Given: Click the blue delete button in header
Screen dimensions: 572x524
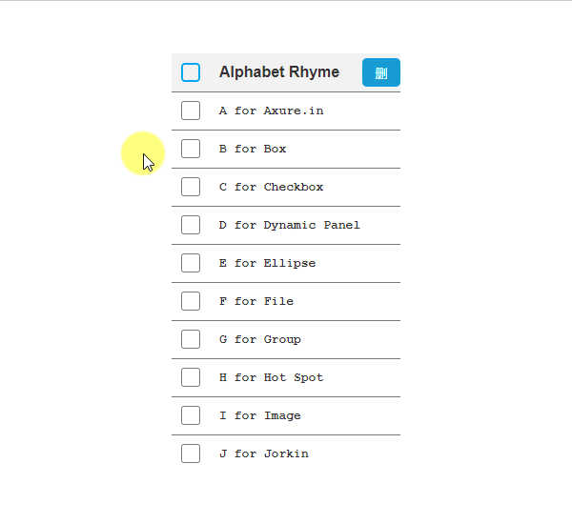Looking at the screenshot, I should point(380,72).
